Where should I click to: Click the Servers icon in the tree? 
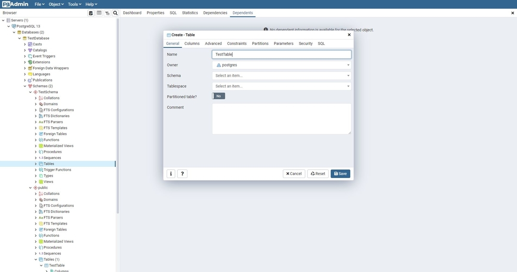(x=9, y=20)
